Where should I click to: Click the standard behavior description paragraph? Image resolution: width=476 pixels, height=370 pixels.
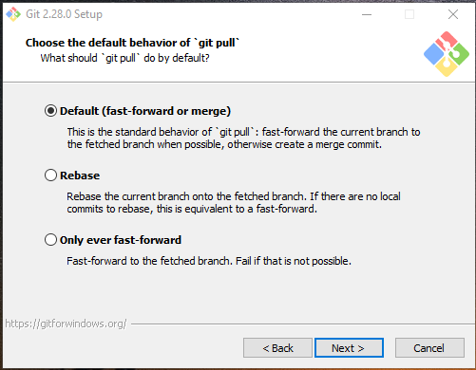click(x=243, y=138)
